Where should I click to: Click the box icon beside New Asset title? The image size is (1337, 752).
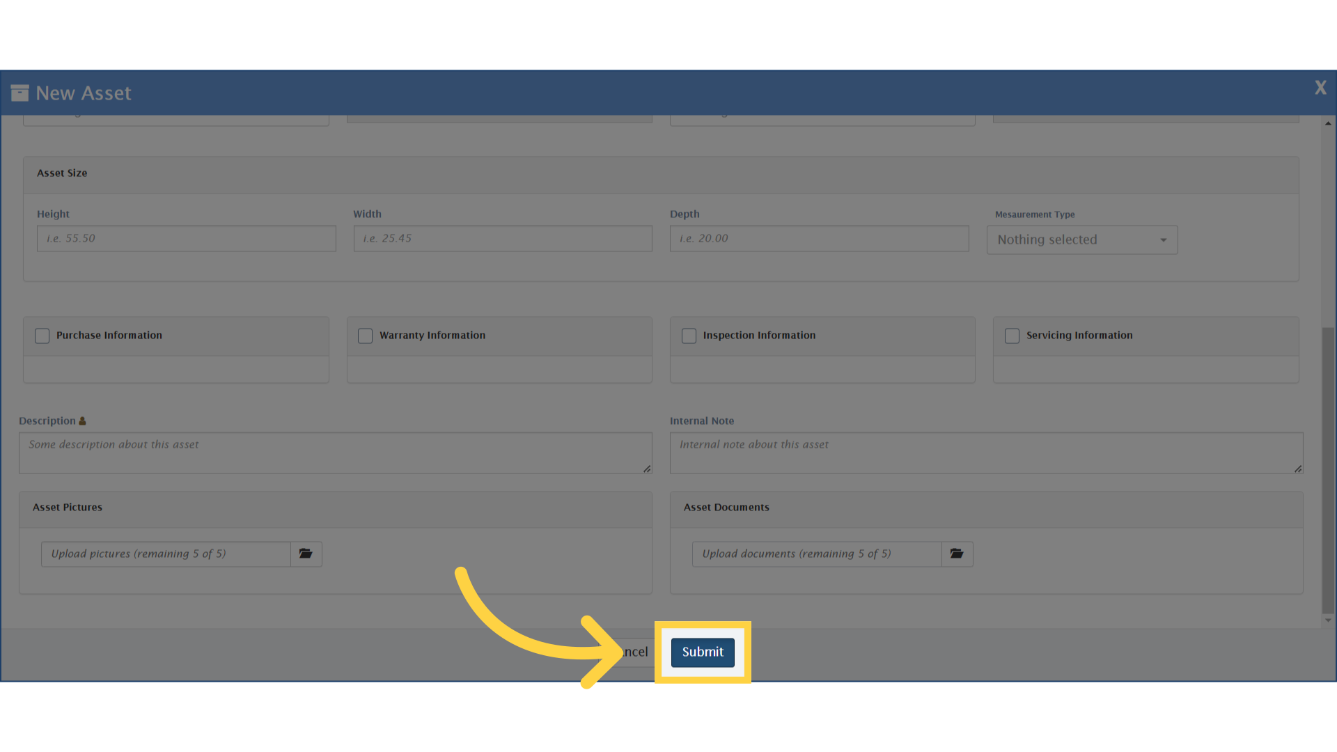pyautogui.click(x=20, y=92)
